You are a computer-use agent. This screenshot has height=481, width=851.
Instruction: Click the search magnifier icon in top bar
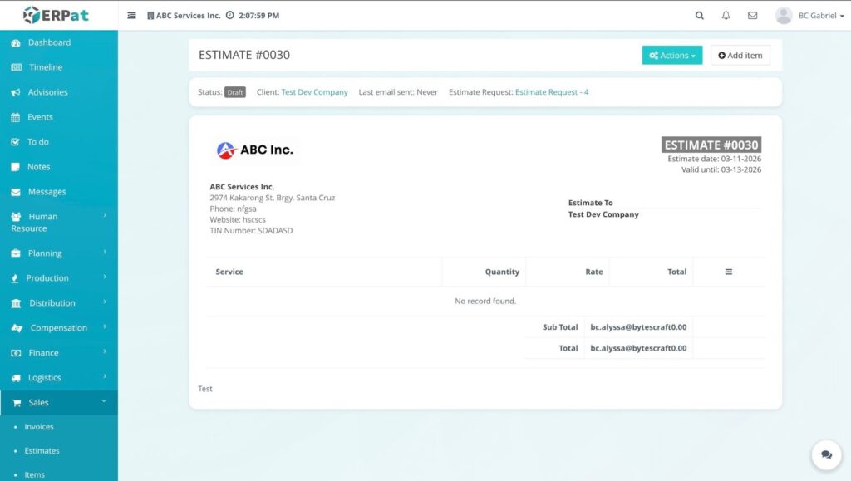pyautogui.click(x=699, y=16)
